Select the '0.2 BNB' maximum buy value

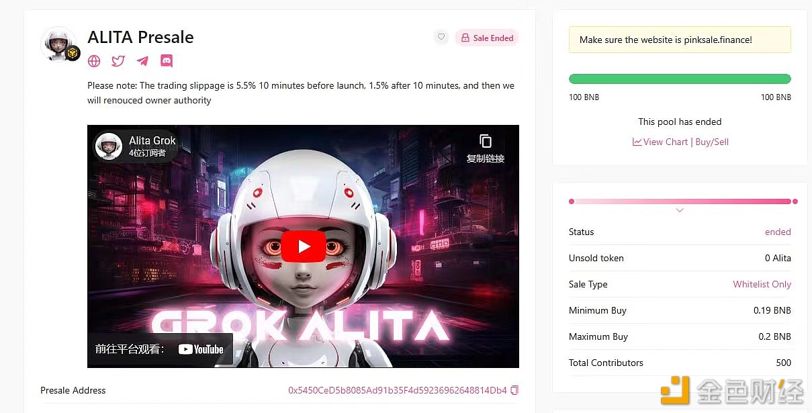774,336
